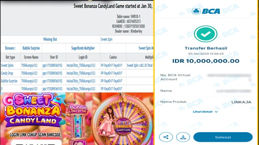Expand Lihat Detail section
The height and width of the screenshot is (145, 259).
tap(205, 112)
